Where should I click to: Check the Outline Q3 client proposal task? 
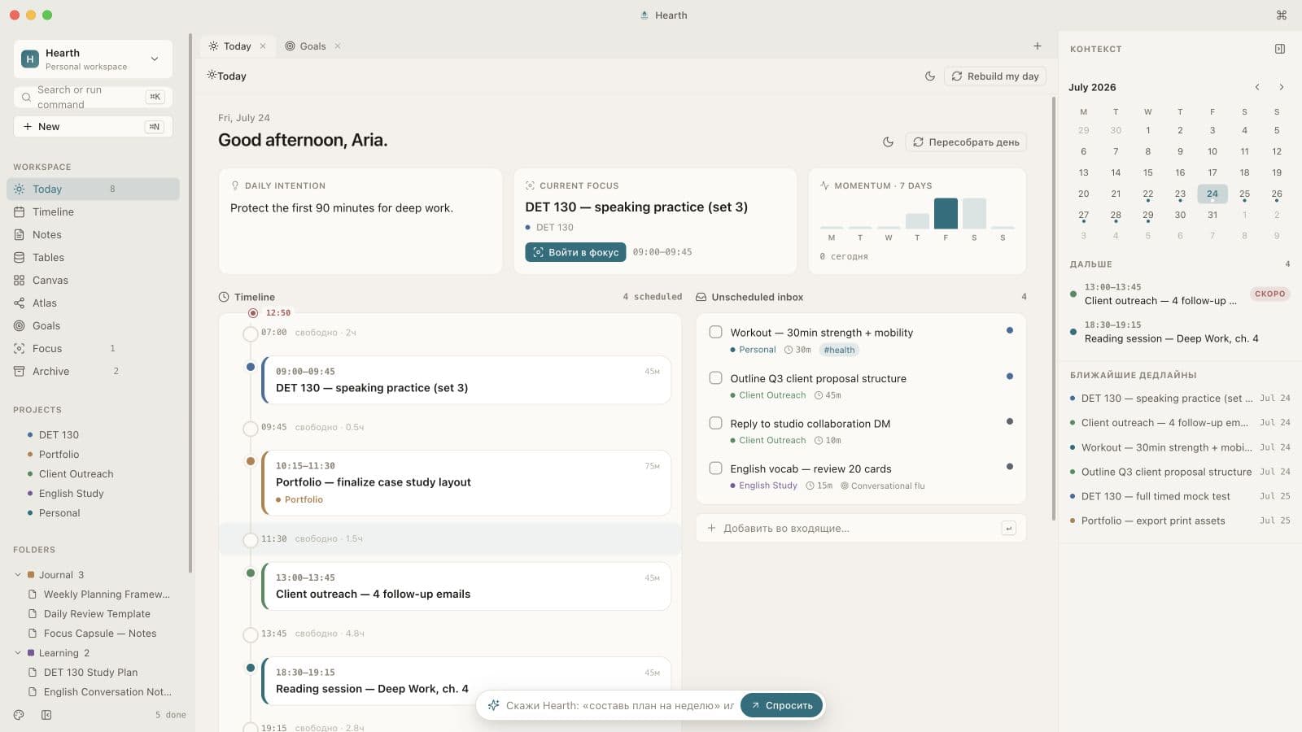715,377
